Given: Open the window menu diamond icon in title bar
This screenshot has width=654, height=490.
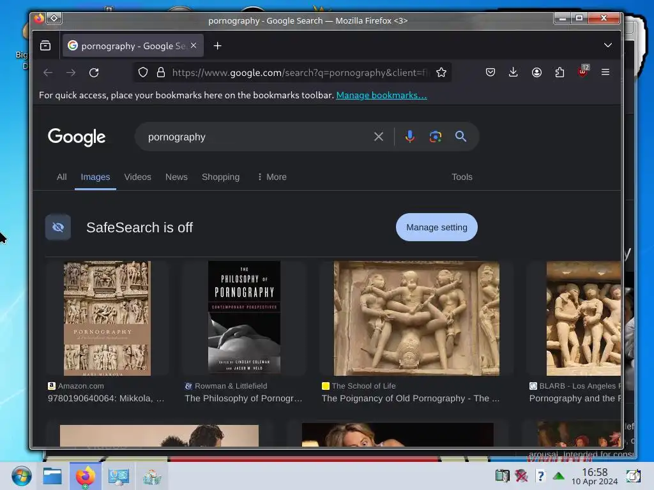Looking at the screenshot, I should (54, 18).
